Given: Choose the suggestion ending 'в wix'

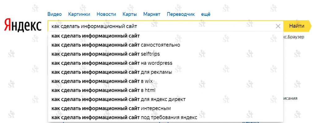Looking at the screenshot, I should (x=166, y=81).
